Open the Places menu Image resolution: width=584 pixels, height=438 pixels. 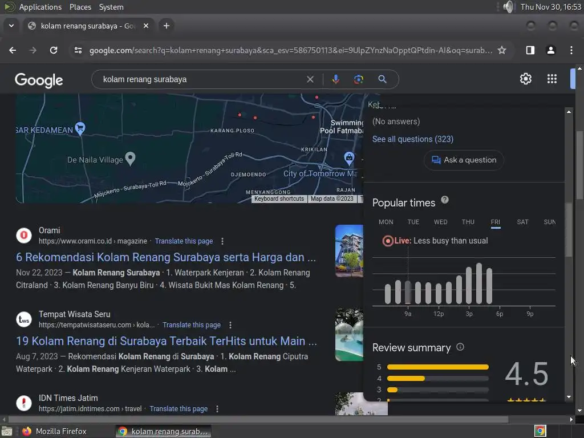pyautogui.click(x=80, y=7)
